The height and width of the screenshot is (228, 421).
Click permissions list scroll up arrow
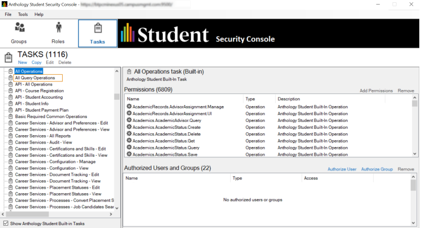(415, 97)
